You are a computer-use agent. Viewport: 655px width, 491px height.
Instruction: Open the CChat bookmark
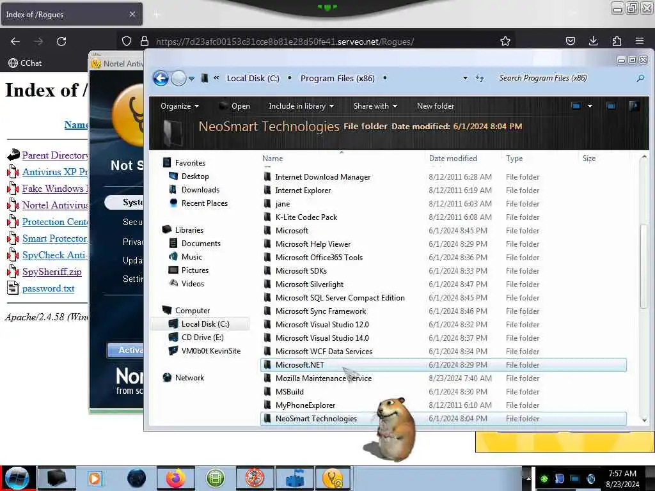25,63
